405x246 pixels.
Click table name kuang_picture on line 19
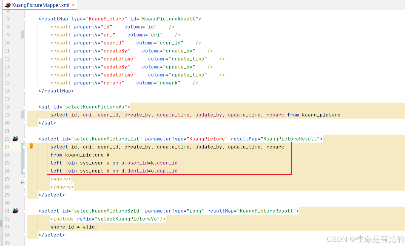click(x=321, y=115)
